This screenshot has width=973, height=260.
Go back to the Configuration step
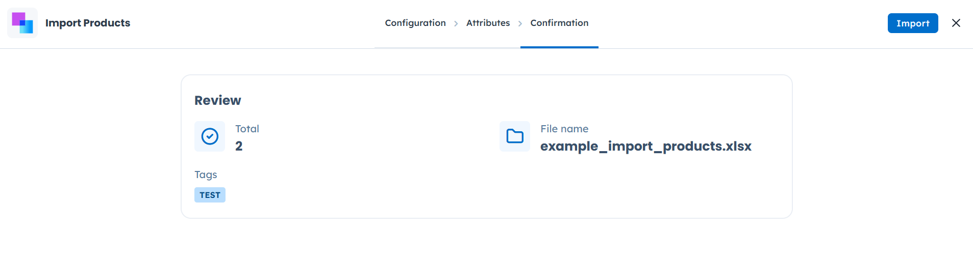(x=415, y=23)
